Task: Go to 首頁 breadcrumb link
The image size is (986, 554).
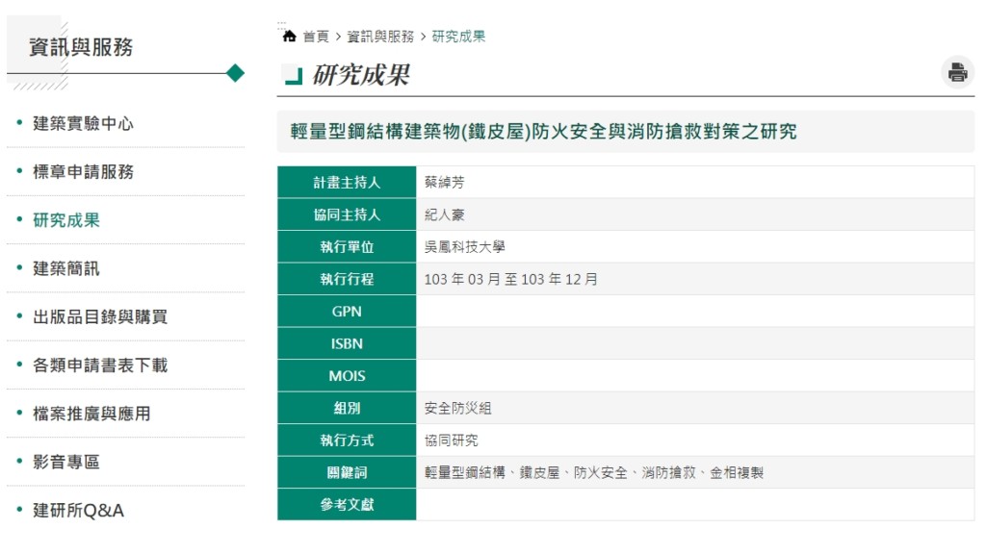Action: [316, 37]
